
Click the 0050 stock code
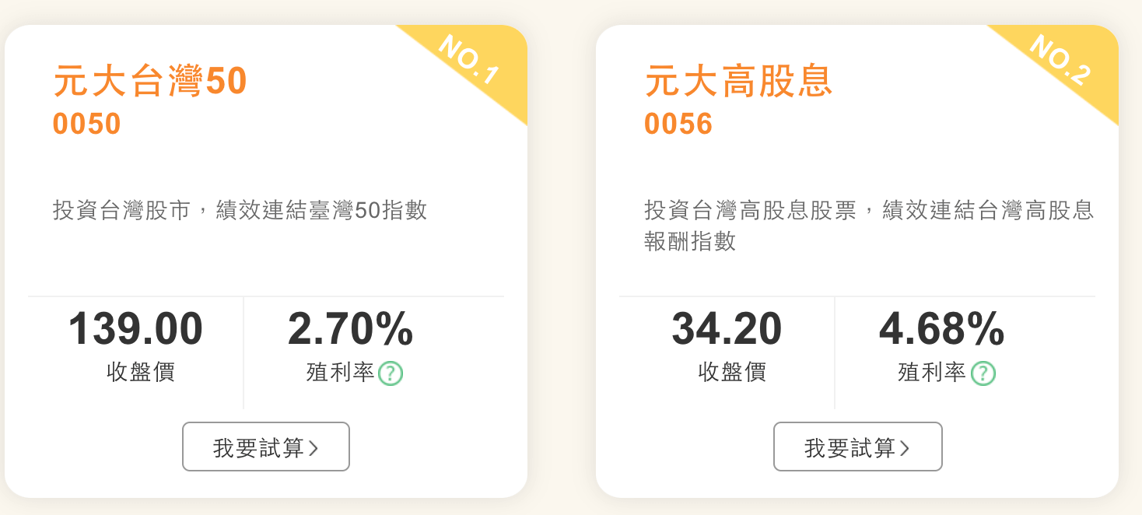(87, 124)
